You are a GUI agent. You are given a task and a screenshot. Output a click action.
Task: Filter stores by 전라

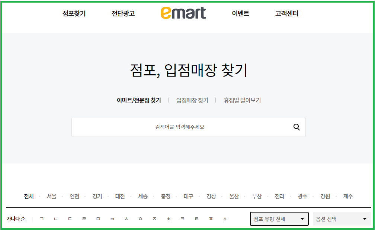coord(280,196)
